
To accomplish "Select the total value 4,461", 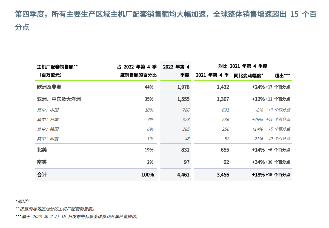I will (x=183, y=175).
